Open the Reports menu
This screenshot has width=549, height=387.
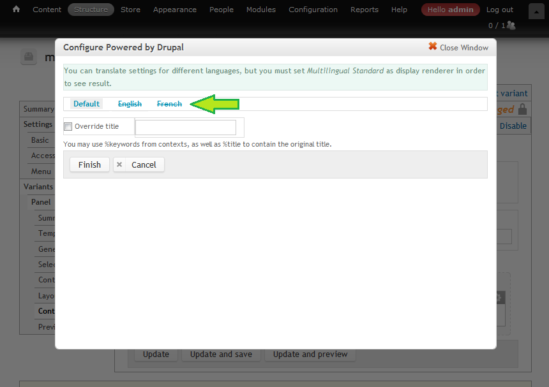[x=365, y=10]
